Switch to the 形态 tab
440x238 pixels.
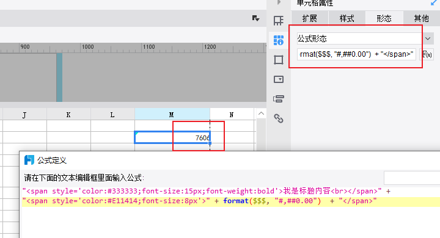click(384, 18)
